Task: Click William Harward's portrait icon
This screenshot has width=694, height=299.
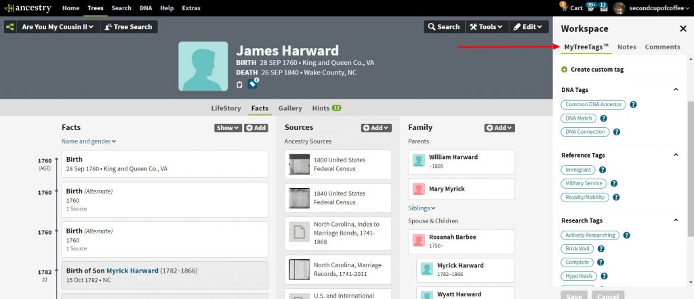Action: tap(419, 160)
